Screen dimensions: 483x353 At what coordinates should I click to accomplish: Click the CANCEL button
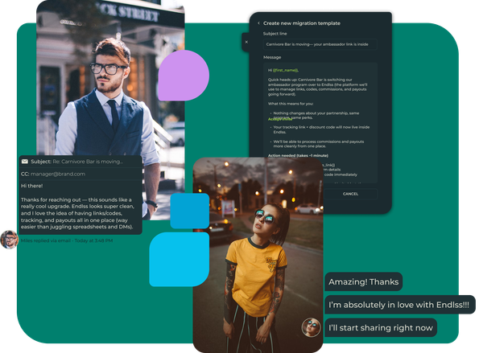point(350,194)
